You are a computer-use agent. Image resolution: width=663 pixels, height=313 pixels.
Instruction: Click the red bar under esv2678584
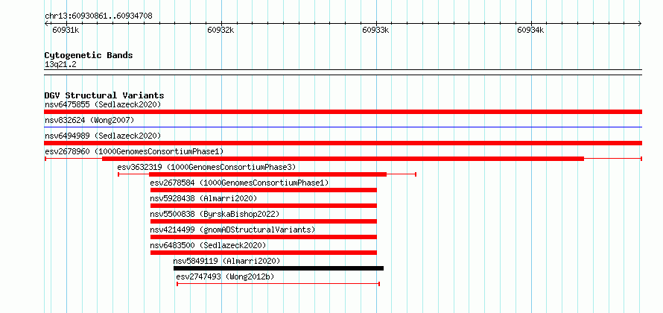pyautogui.click(x=264, y=190)
